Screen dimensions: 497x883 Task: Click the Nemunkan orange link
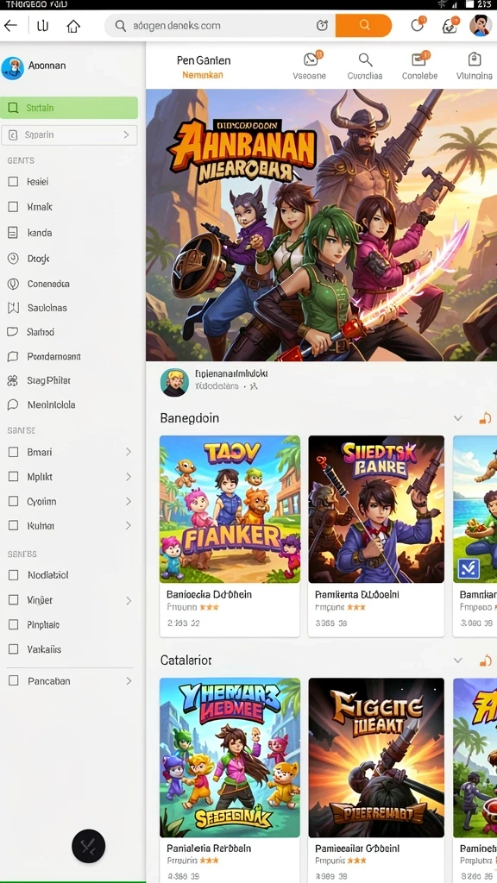pyautogui.click(x=202, y=75)
